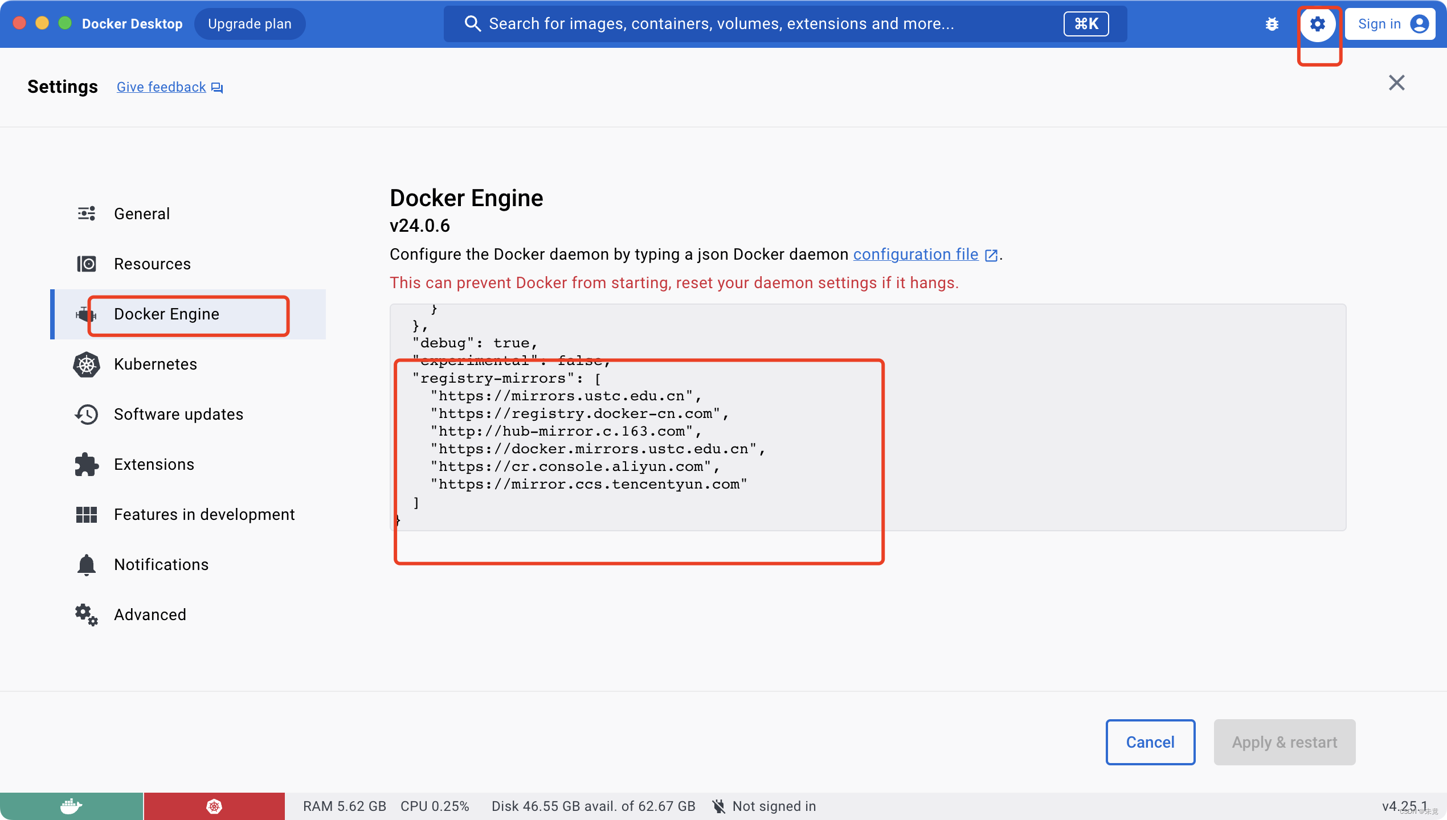
Task: Click the not-signed-in crossed plug icon
Action: tap(719, 806)
